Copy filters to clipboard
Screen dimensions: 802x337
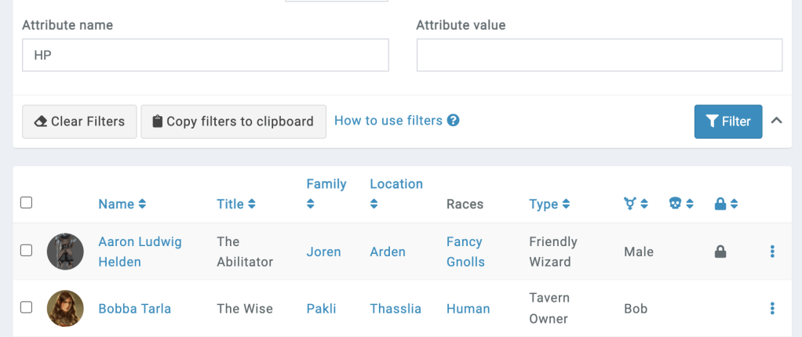(x=233, y=121)
